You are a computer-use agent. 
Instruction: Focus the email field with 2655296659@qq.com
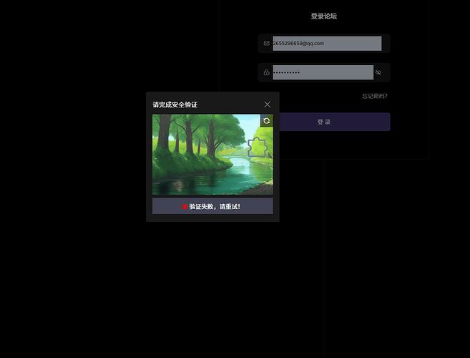coord(326,44)
